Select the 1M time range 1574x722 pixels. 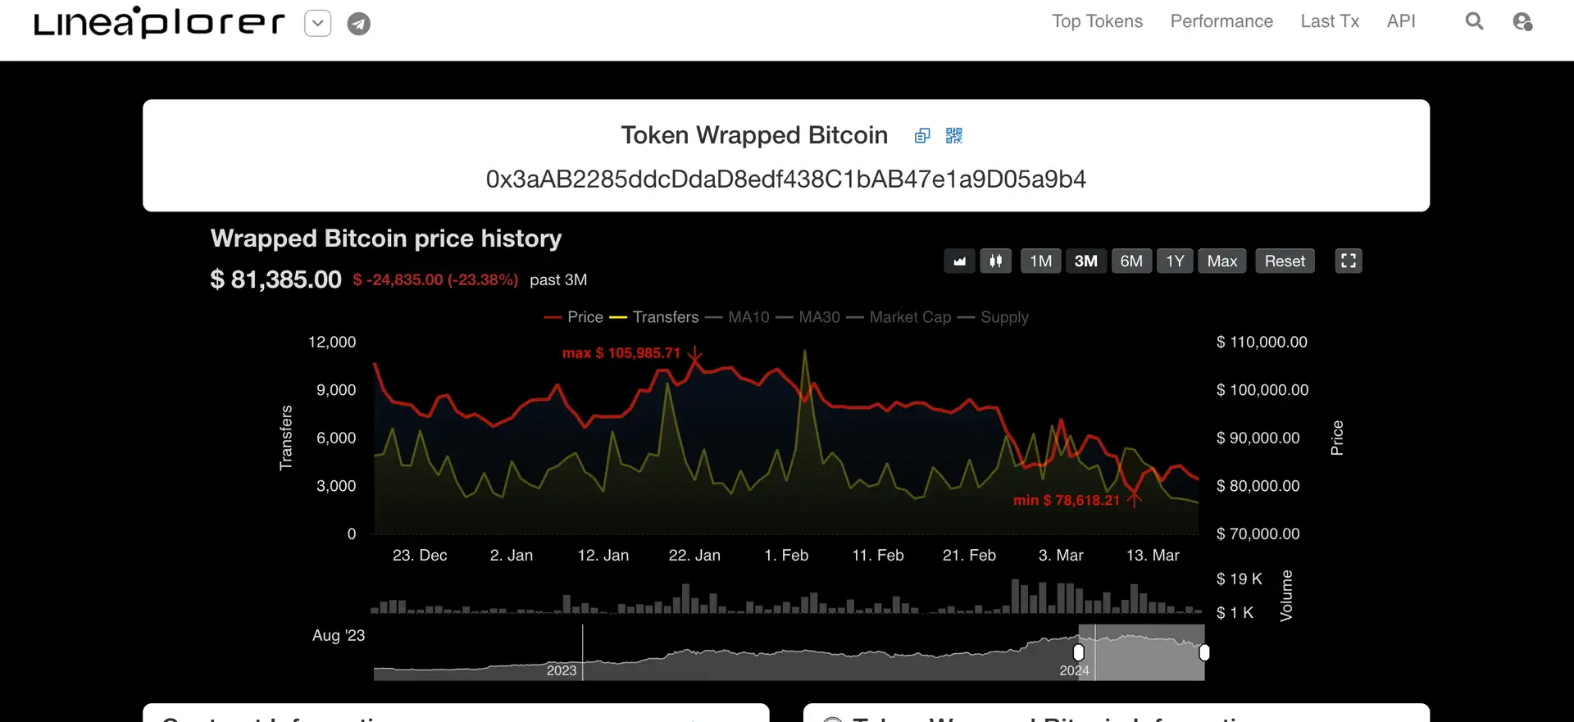coord(1040,261)
